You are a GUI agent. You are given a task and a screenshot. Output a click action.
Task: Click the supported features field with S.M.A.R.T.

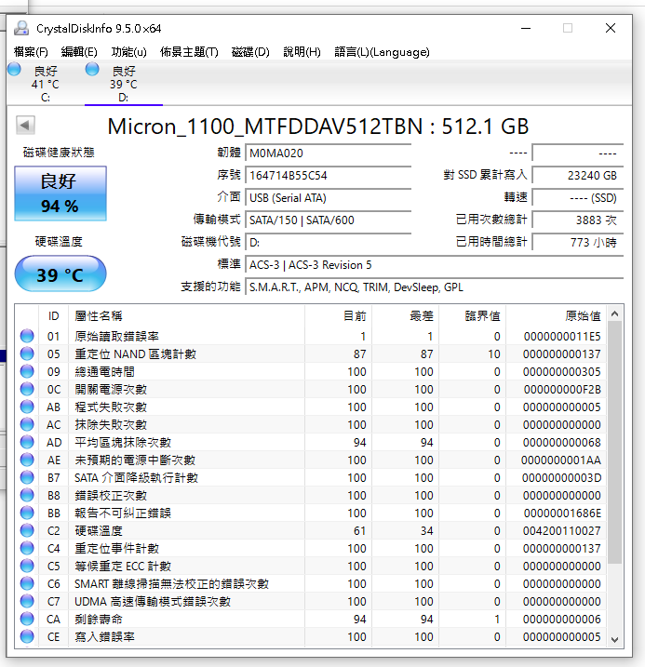point(434,287)
